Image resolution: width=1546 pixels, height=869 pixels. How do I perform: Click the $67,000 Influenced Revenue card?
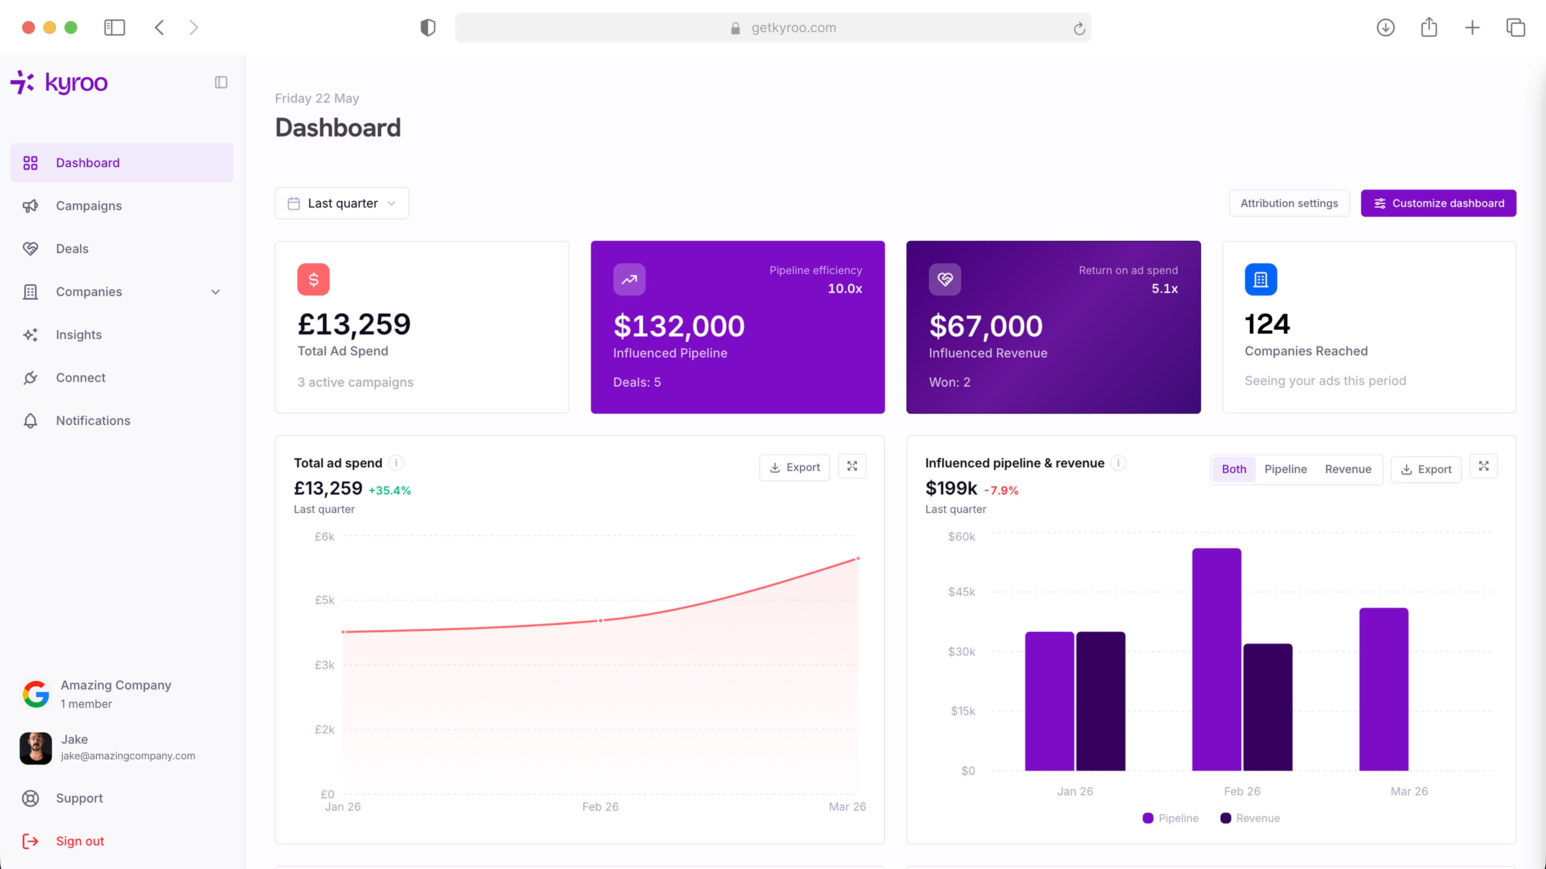[1053, 327]
